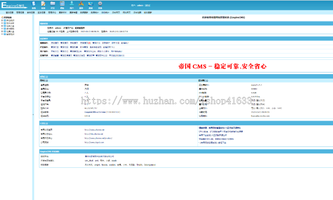
Task: Collapse the sidebar with the divider arrow
Action: pyautogui.click(x=33, y=115)
